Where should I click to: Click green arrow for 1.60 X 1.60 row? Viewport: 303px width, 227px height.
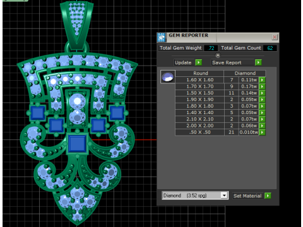click(262, 80)
